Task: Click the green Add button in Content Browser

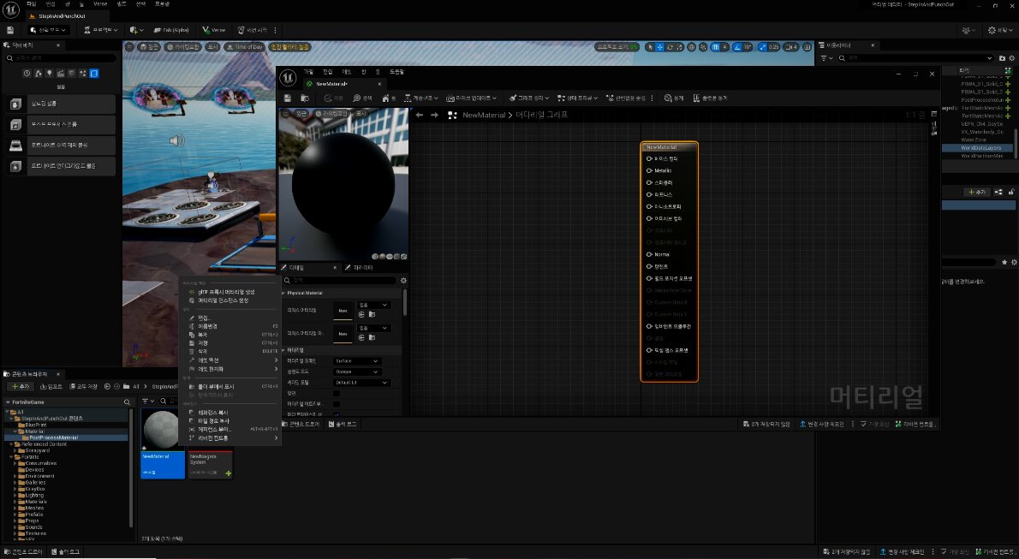Action: (x=21, y=386)
